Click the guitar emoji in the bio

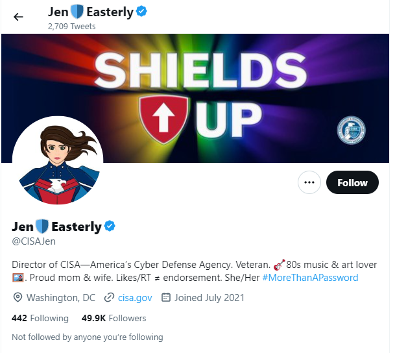tap(279, 265)
